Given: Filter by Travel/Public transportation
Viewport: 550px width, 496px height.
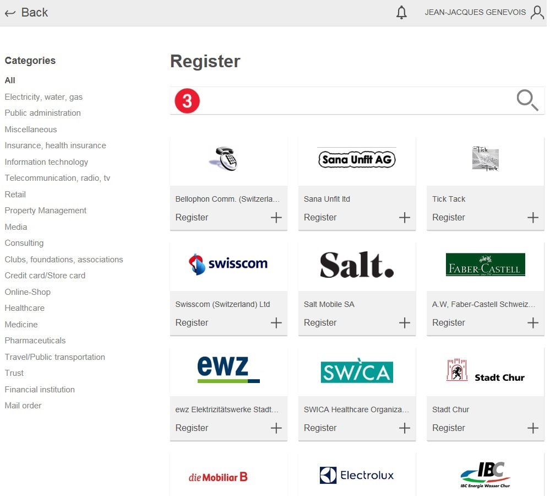Looking at the screenshot, I should [55, 357].
